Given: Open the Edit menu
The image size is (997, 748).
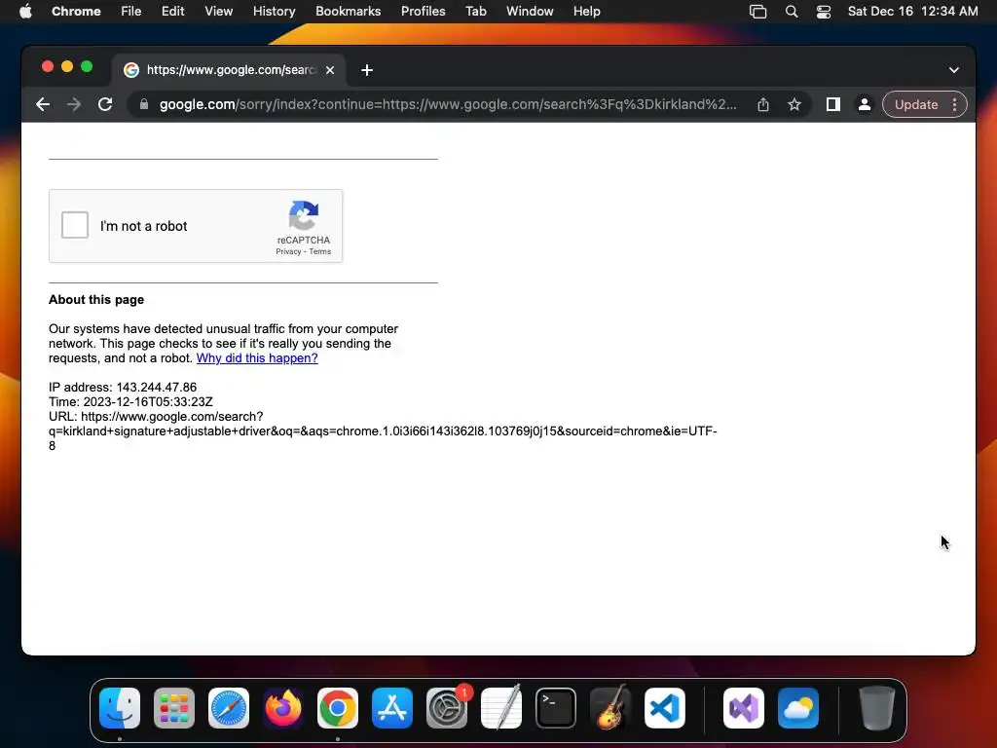Looking at the screenshot, I should coord(173,12).
